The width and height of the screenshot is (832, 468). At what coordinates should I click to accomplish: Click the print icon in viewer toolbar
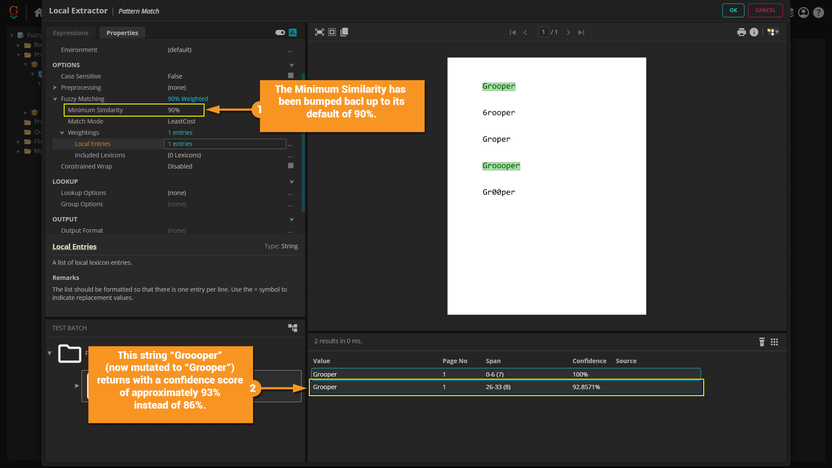coord(741,32)
